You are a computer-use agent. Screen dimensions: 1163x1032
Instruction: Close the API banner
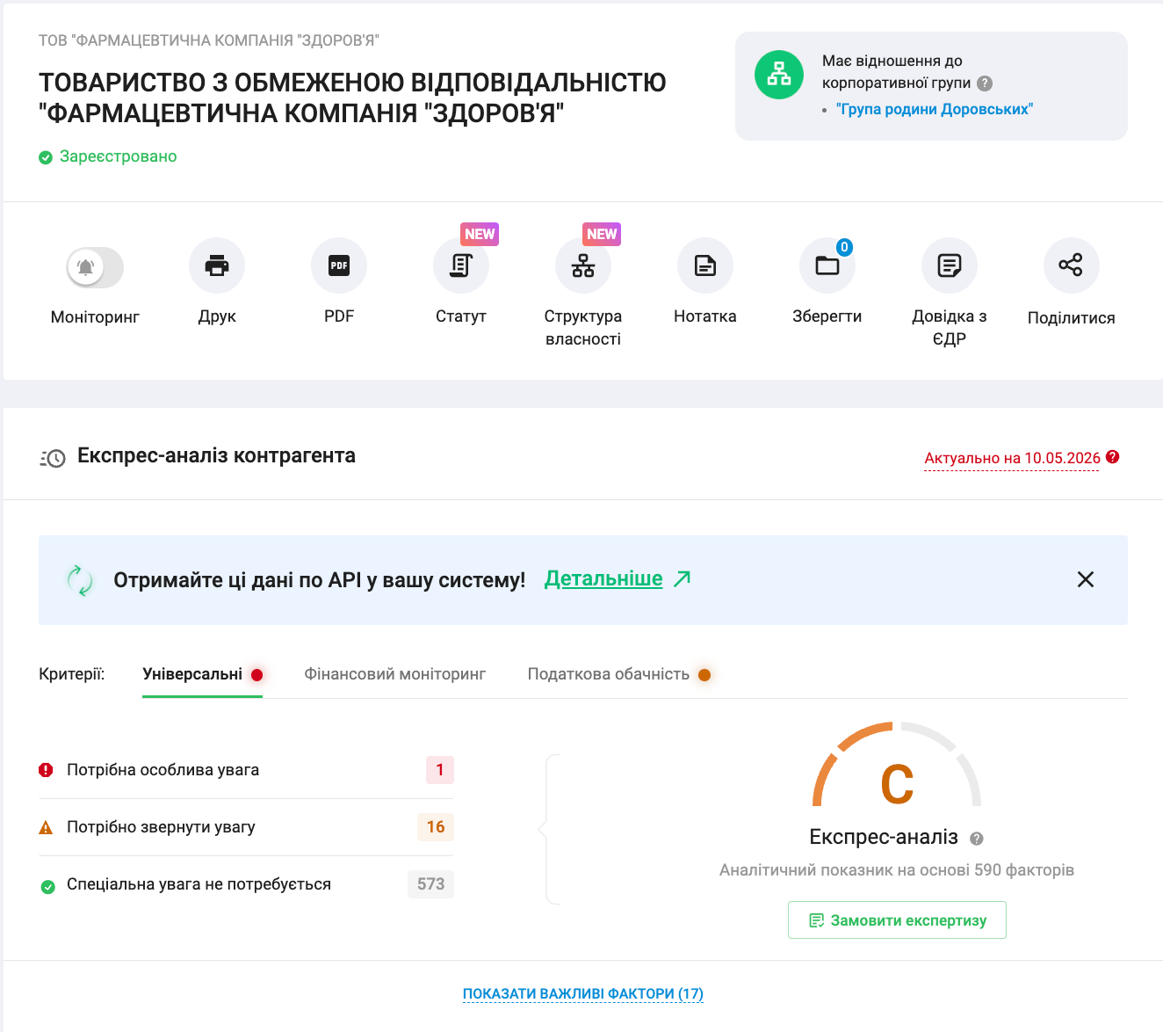(1086, 579)
